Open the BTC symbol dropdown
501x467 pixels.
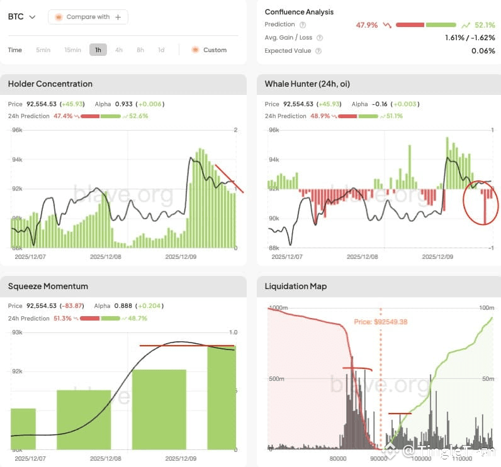(21, 16)
